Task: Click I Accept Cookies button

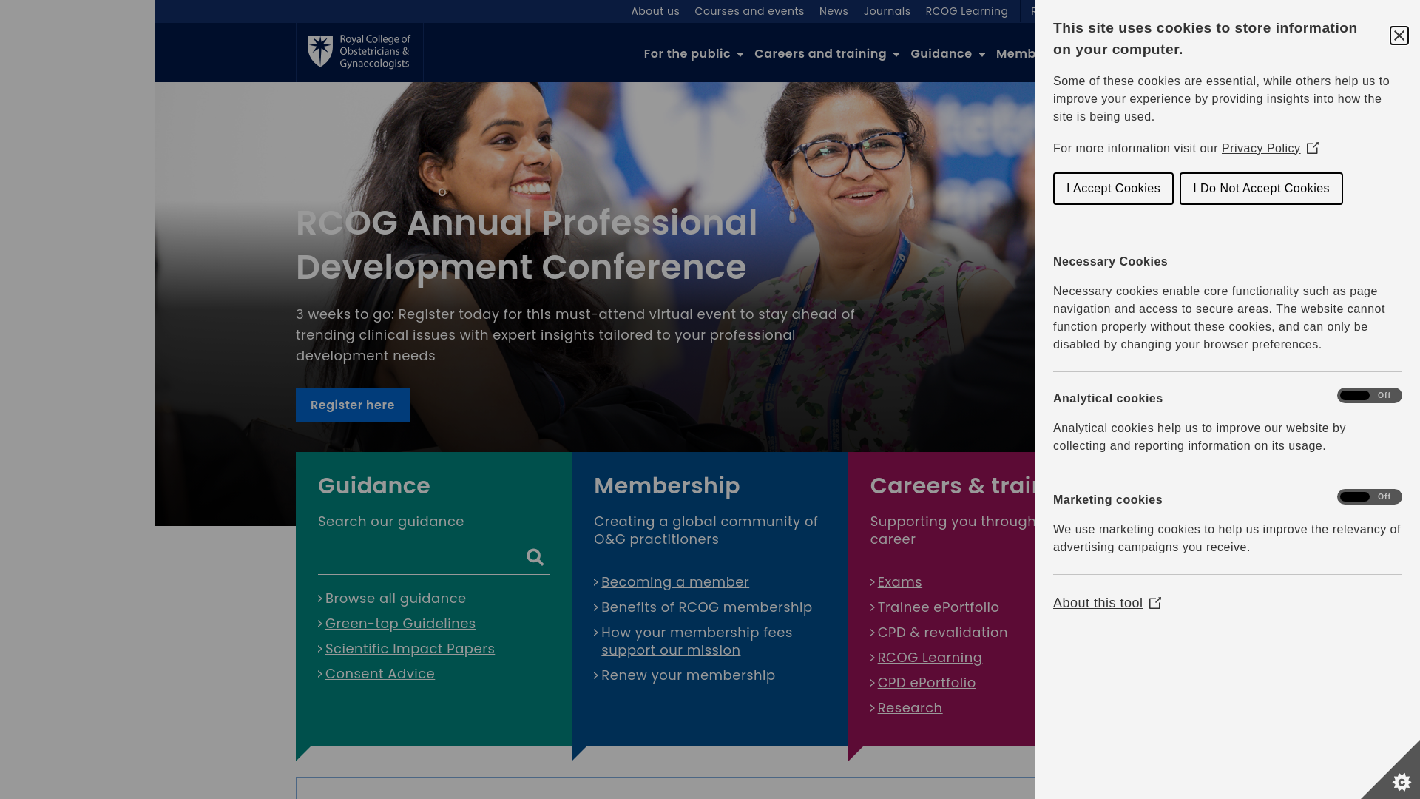Action: (x=1113, y=189)
